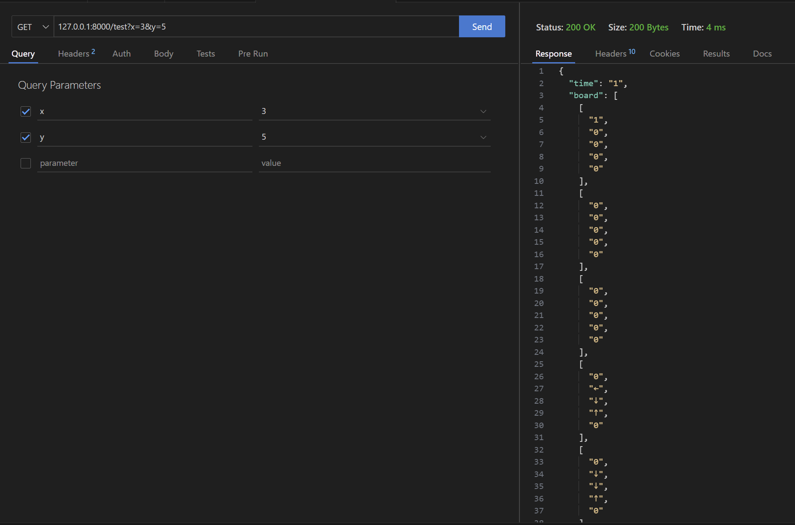795x525 pixels.
Task: Click the value field containing 5
Action: point(375,137)
